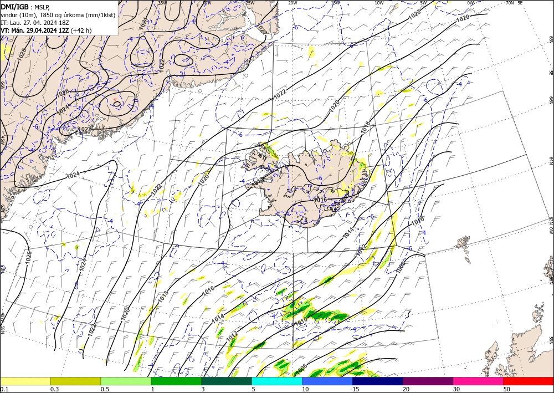Select the green 1–3 mm legend swatch
Screen dimensions: 554x393
click(176, 381)
